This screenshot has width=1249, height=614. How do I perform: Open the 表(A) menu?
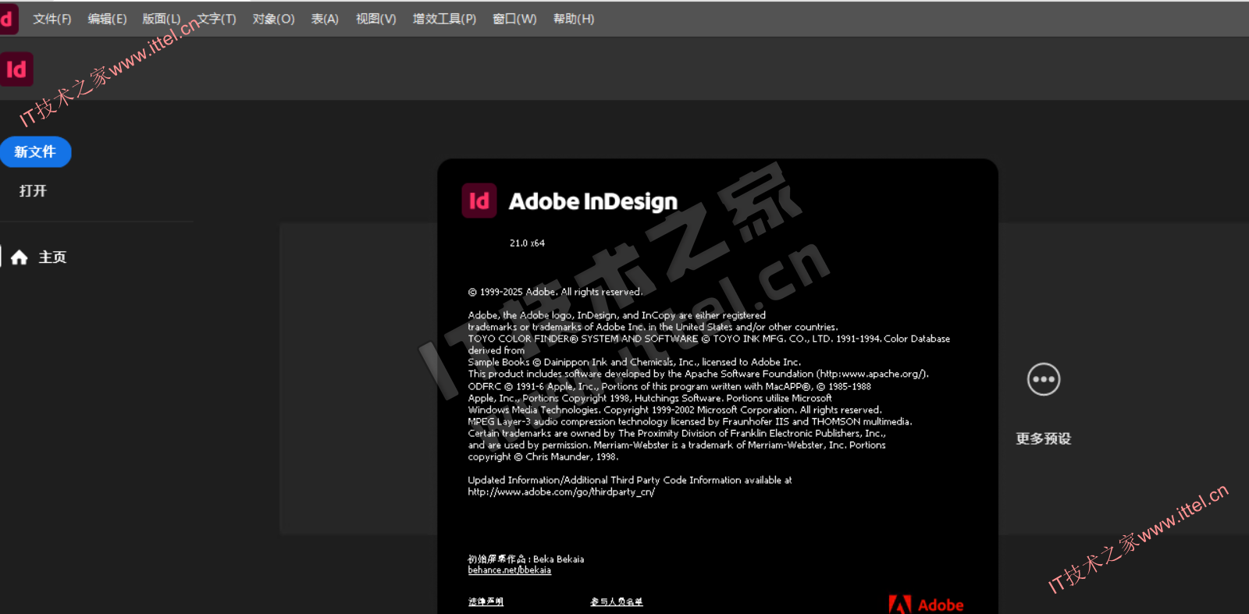point(325,19)
